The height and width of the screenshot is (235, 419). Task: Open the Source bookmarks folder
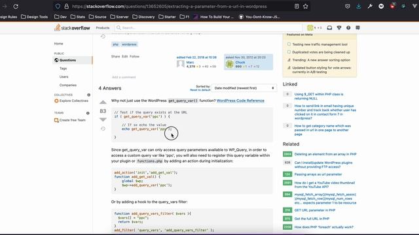[x=98, y=17]
